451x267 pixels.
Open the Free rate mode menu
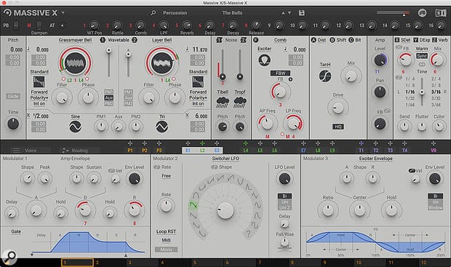pyautogui.click(x=166, y=176)
